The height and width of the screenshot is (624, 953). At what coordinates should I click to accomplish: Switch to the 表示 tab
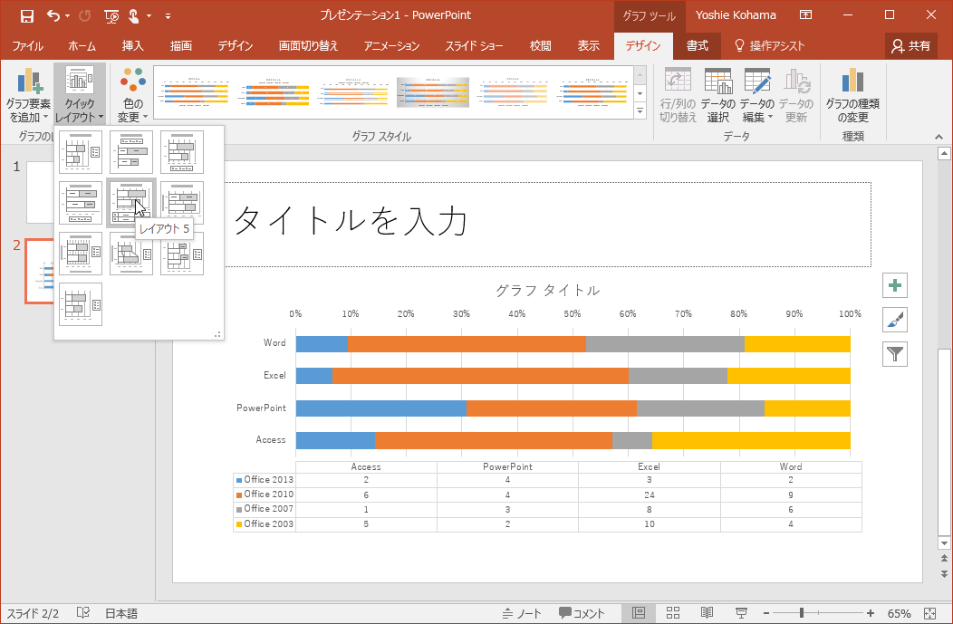pos(588,45)
